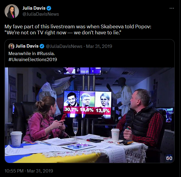Open quoted tweet author name Julia Davis
The width and height of the screenshot is (181, 177).
point(27,46)
